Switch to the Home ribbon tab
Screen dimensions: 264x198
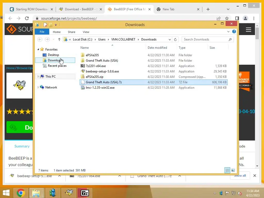56,32
